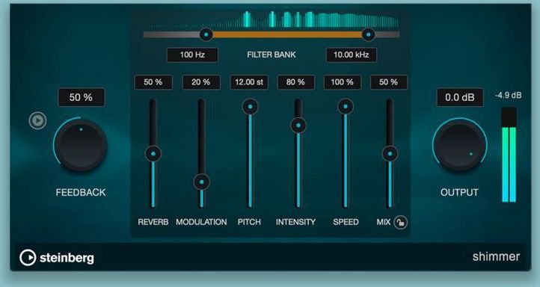Click the low-cut filter bank handle

pos(206,34)
